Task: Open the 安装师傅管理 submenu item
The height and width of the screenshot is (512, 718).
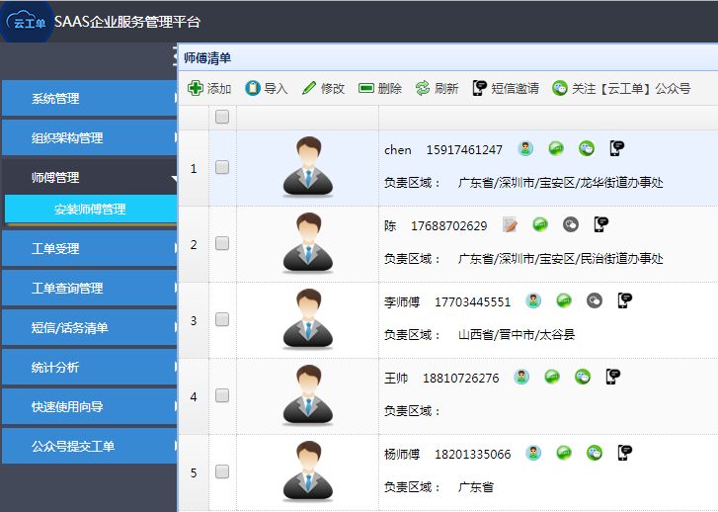Action: [91, 210]
